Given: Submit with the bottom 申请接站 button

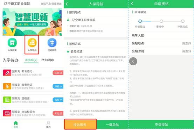Looking at the screenshot, I should 161,124.
